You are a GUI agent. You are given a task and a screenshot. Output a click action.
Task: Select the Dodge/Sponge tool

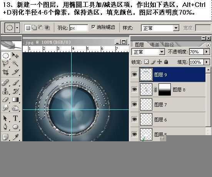tap(15, 108)
